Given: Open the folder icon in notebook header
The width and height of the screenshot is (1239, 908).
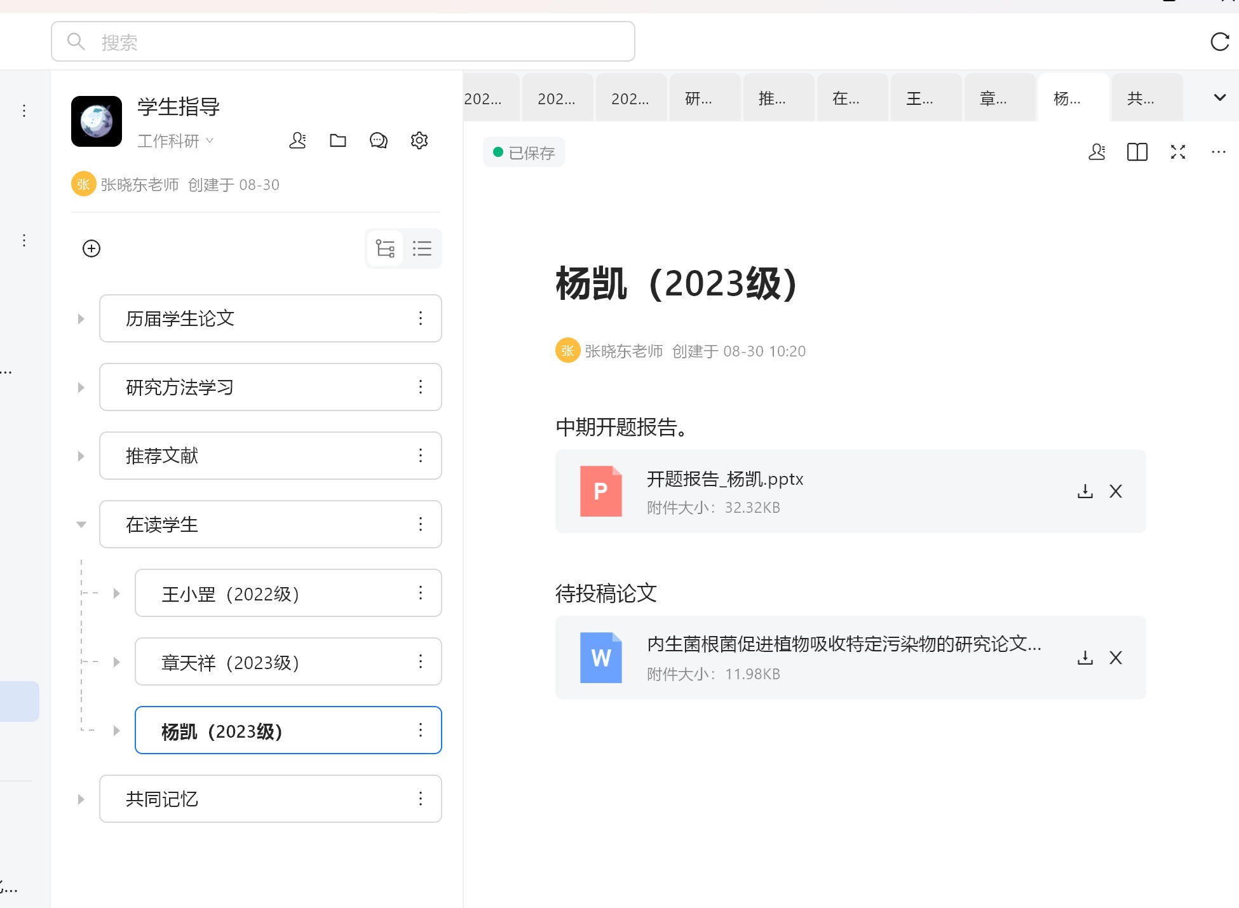Looking at the screenshot, I should coord(338,140).
